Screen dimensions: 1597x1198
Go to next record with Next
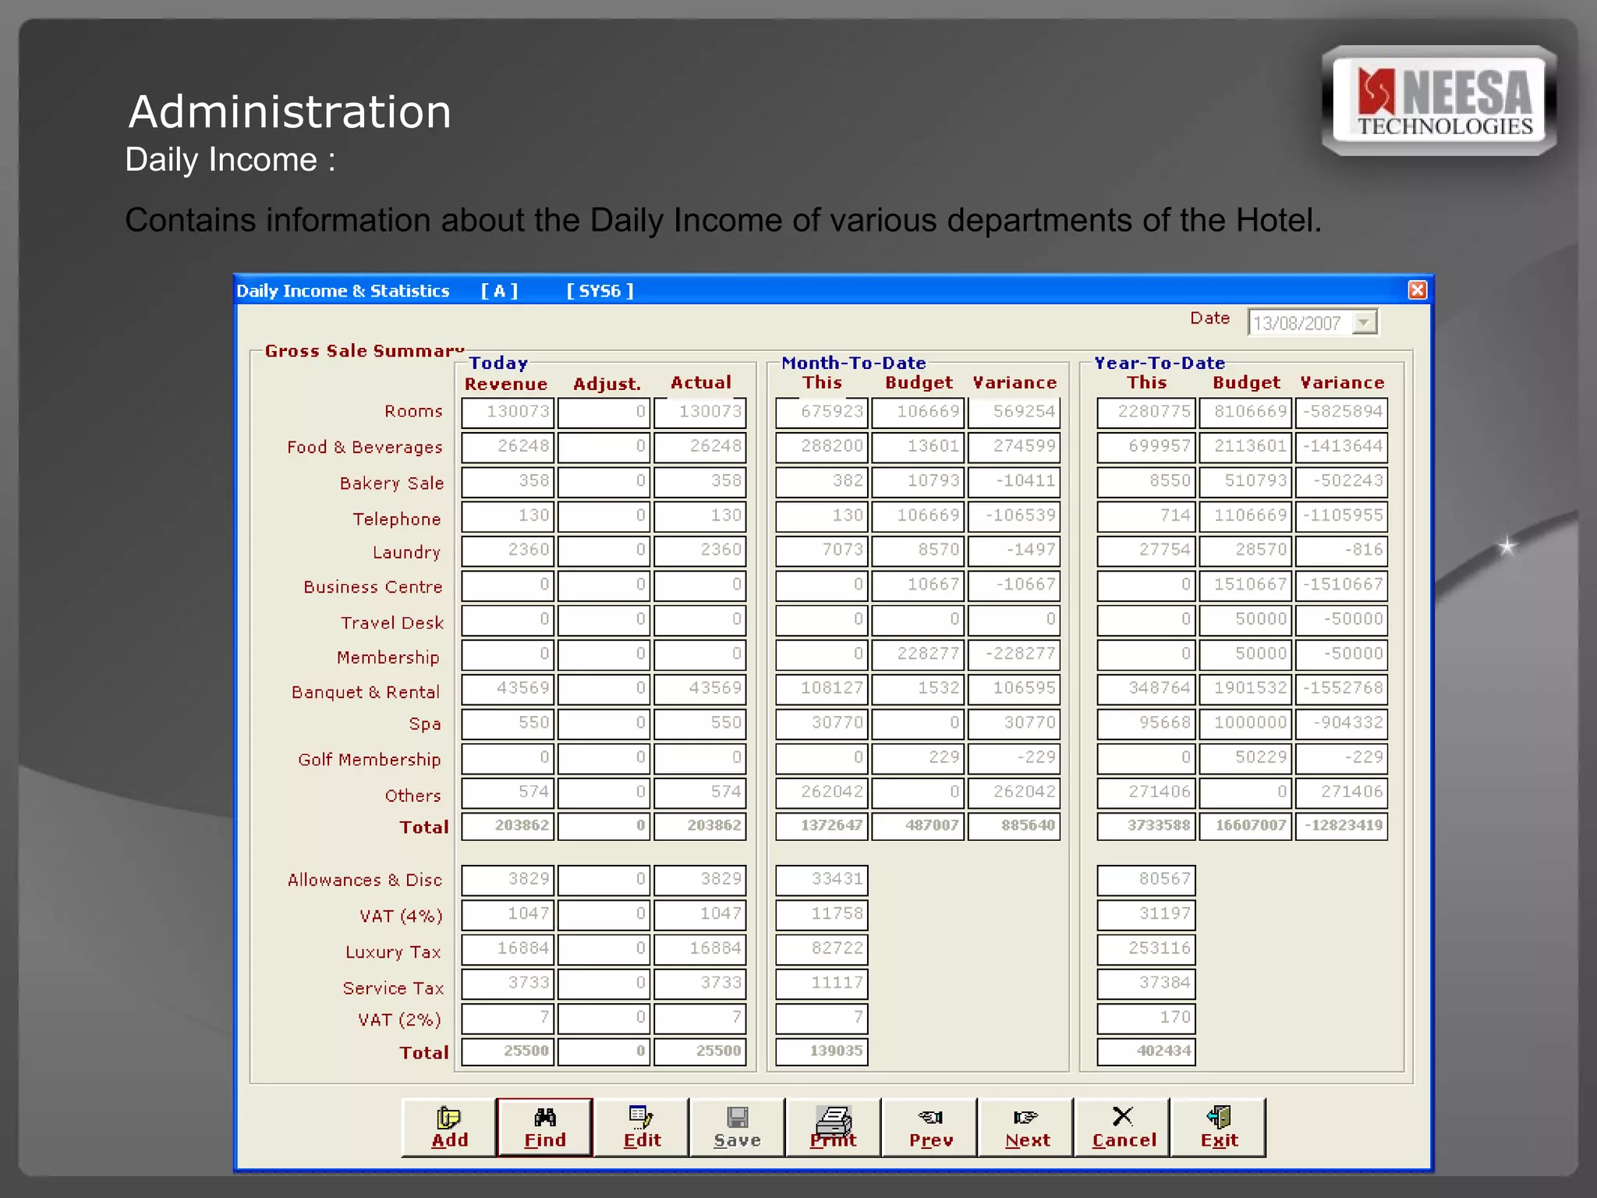point(1026,1127)
